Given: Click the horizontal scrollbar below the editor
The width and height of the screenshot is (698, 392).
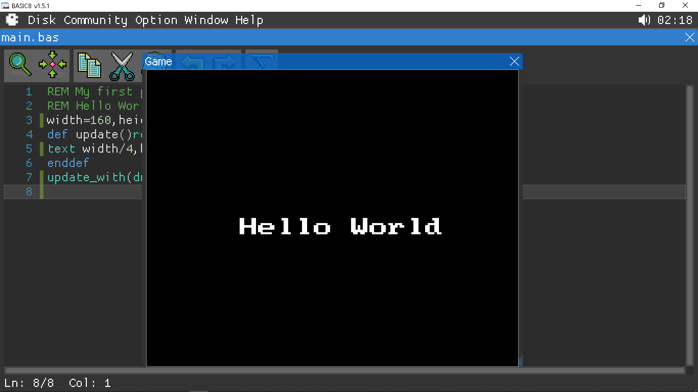Looking at the screenshot, I should [x=344, y=371].
